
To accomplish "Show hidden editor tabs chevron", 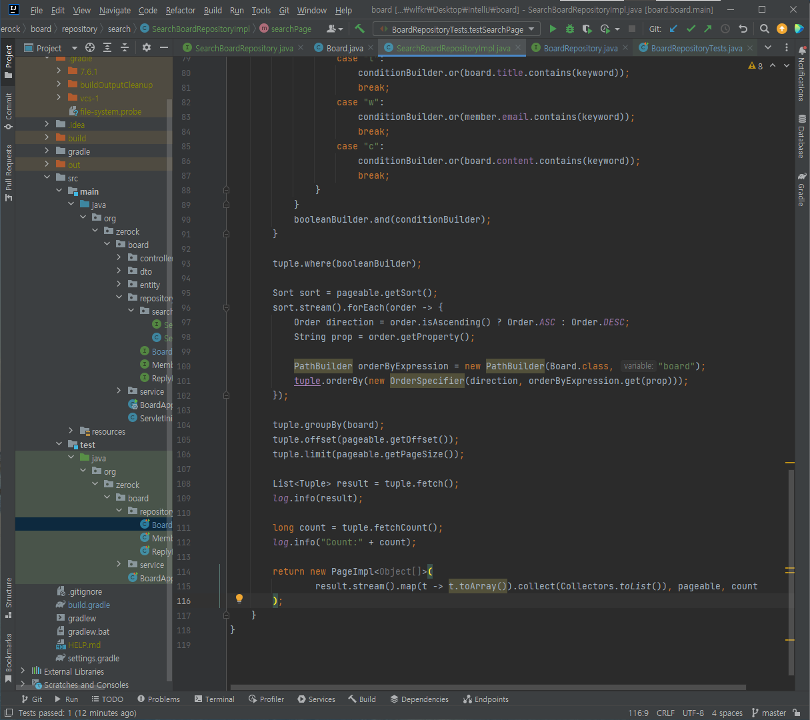I will 768,47.
